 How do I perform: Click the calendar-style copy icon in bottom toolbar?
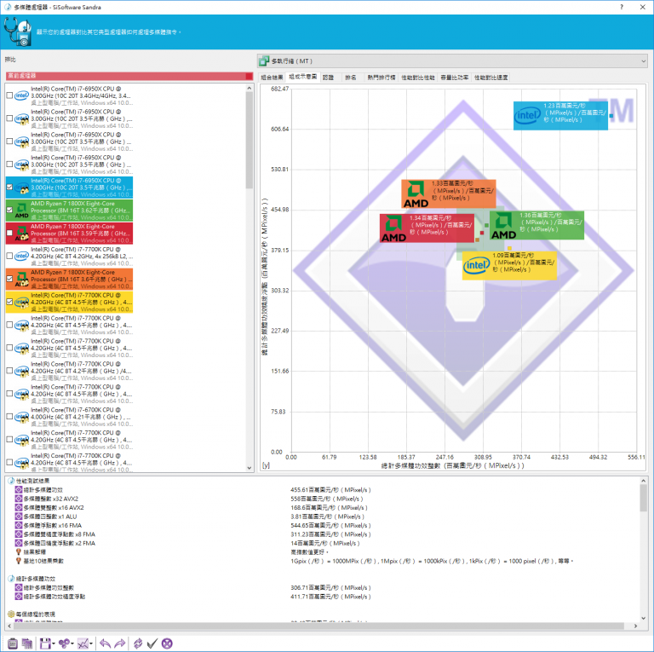pos(27,643)
